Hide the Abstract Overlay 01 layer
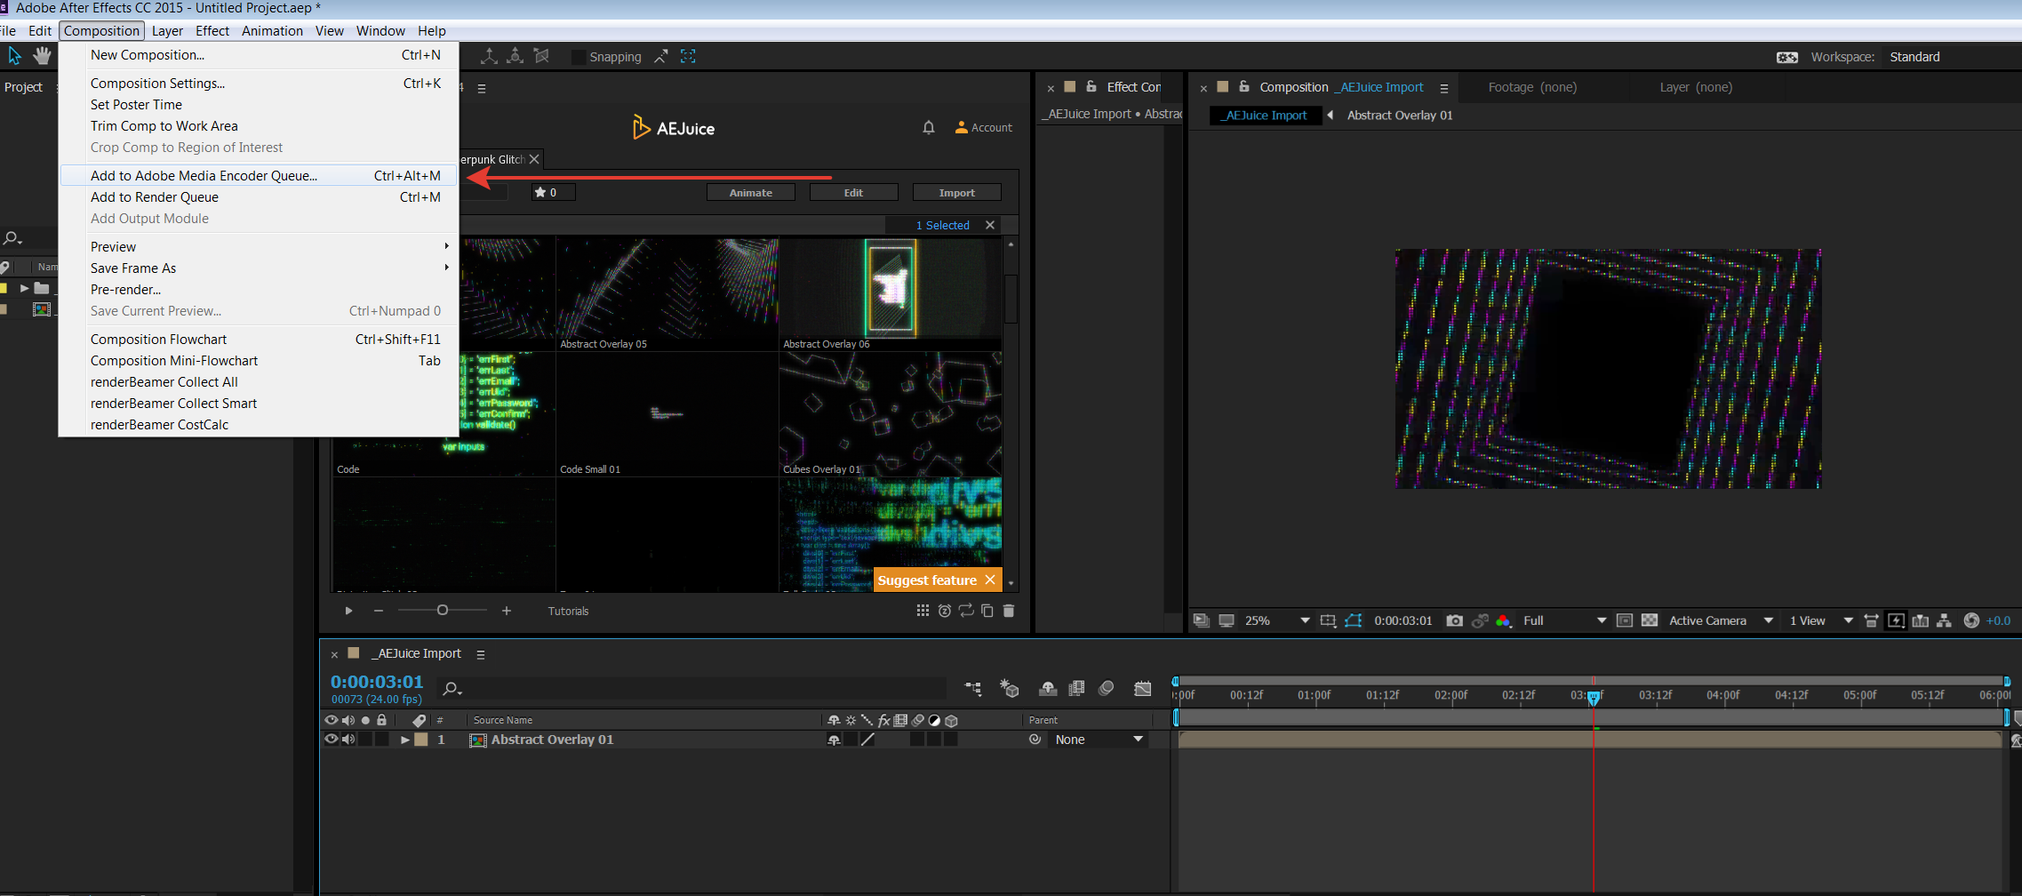Viewport: 2022px width, 896px height. tap(332, 740)
